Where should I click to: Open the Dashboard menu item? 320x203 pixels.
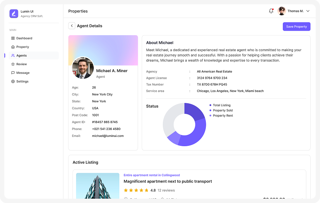point(24,38)
